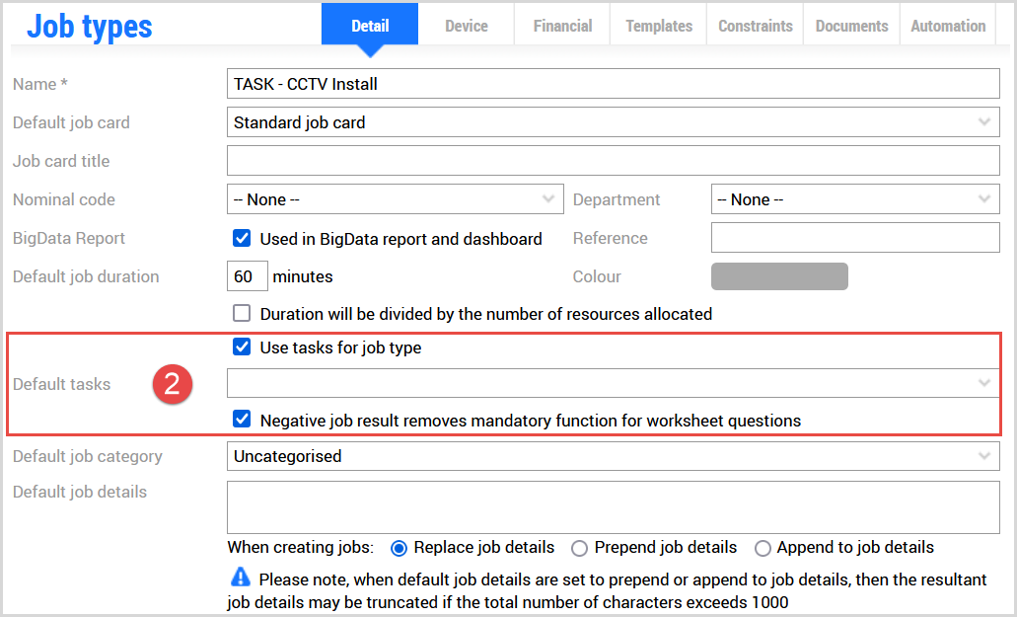Toggle the BigData report checkbox

coord(242,239)
